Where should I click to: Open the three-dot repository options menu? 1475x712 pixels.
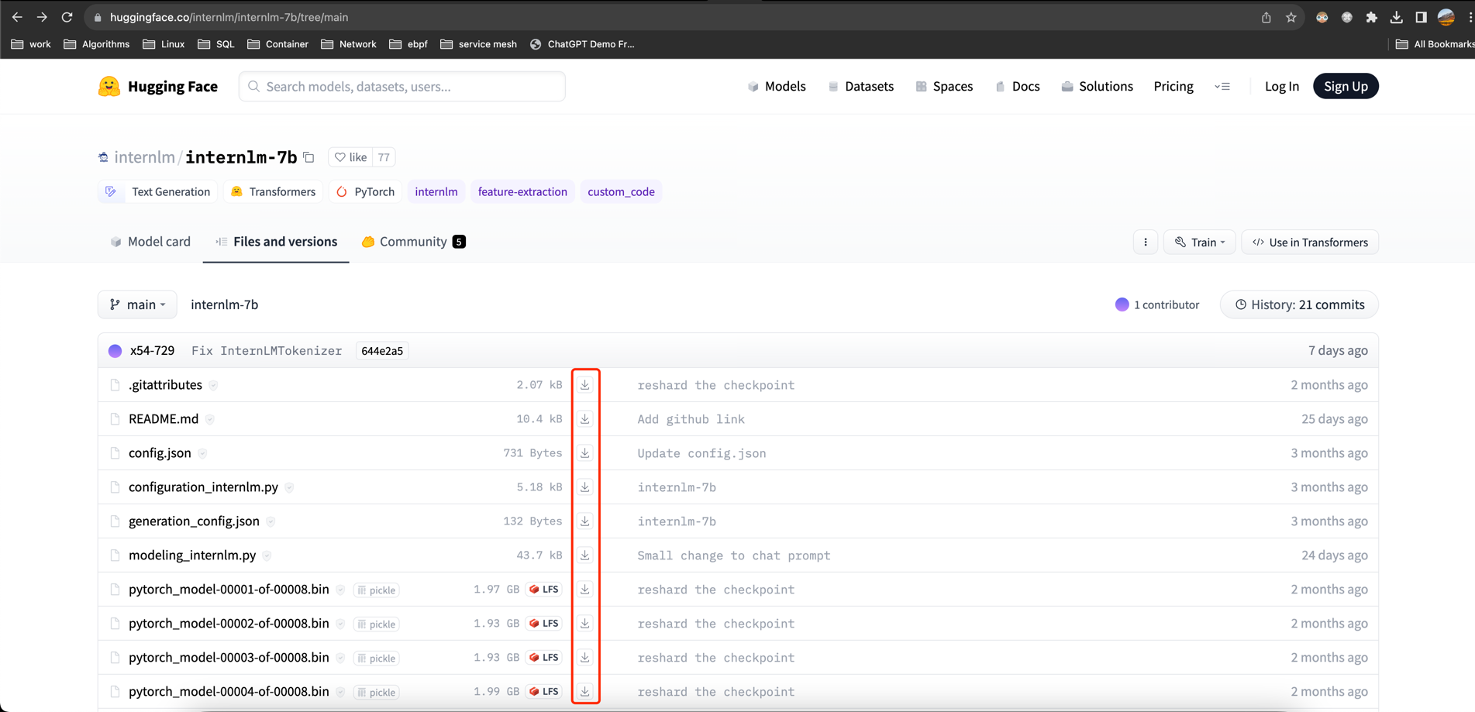click(1146, 242)
